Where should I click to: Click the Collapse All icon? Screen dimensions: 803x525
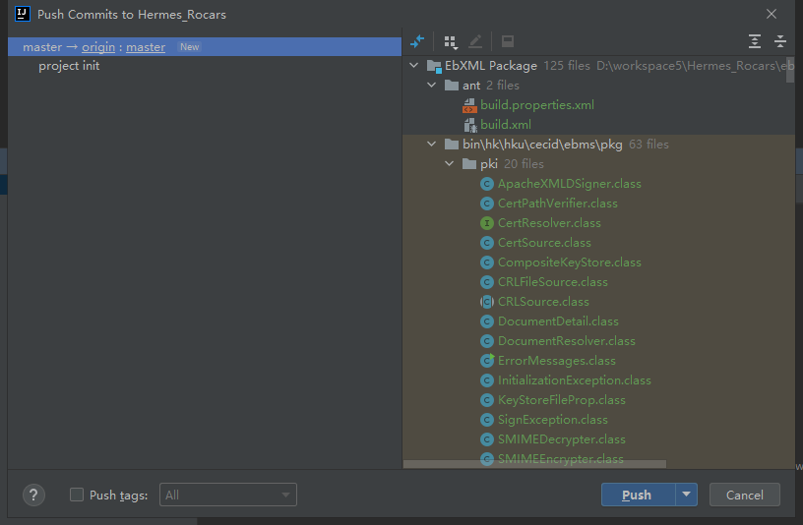point(780,41)
